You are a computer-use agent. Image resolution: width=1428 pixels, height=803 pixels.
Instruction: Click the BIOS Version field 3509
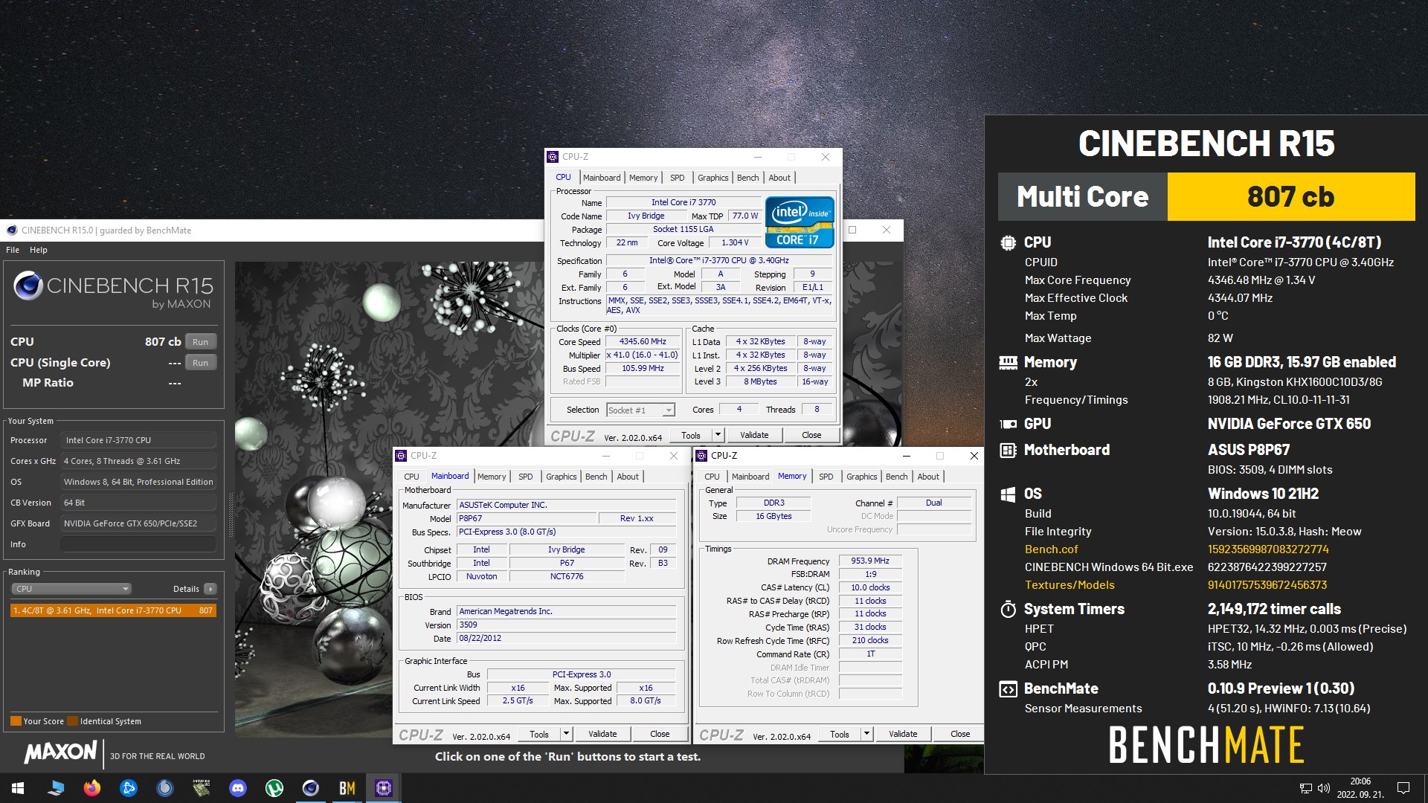[x=567, y=625]
